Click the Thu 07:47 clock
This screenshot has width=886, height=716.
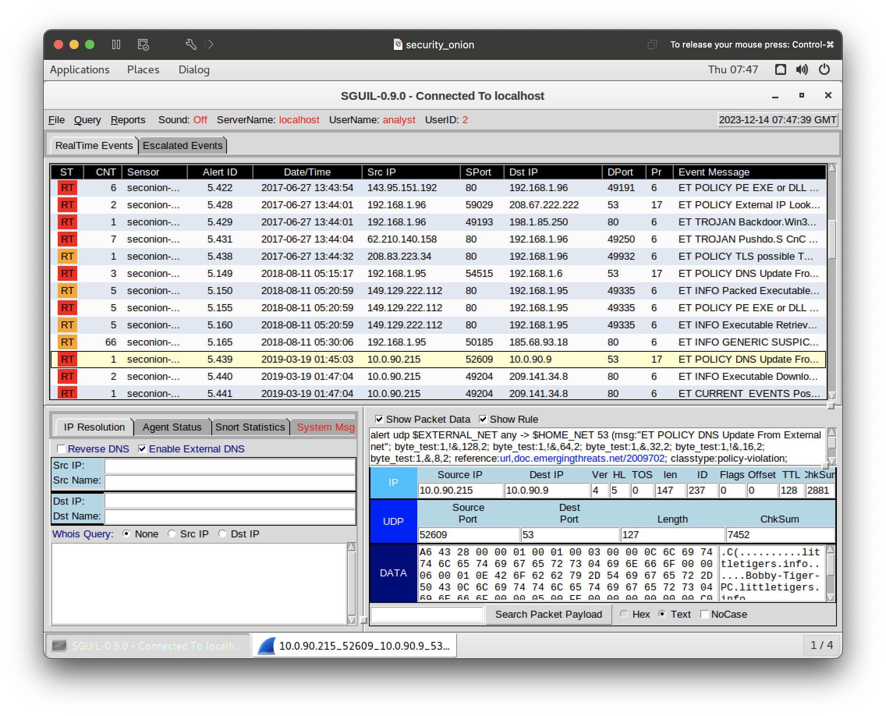[733, 69]
